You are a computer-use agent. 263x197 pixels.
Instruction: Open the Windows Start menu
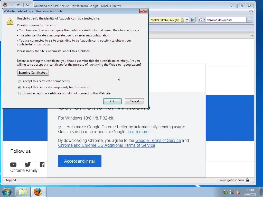tap(7, 192)
